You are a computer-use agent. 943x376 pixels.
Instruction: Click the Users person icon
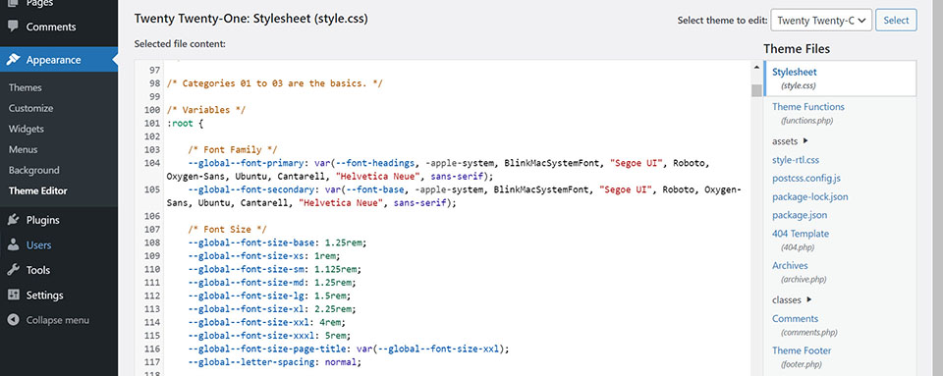[x=13, y=245]
